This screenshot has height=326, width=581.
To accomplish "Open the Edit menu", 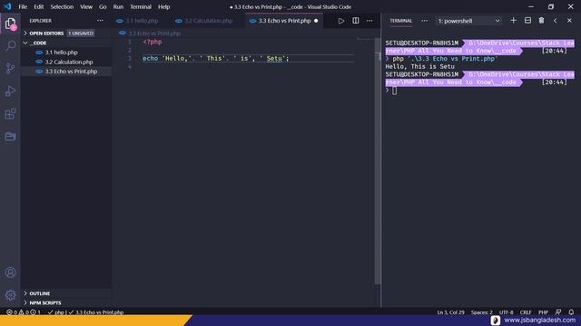I will (38, 6).
